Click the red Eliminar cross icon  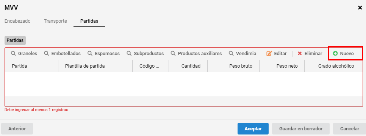point(300,54)
